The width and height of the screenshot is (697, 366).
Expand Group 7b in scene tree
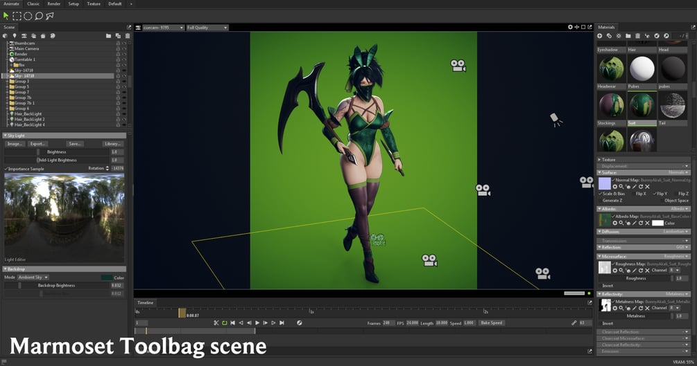[x=7, y=98]
